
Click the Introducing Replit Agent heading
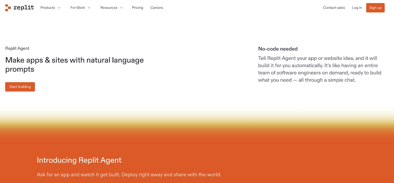pos(79,160)
